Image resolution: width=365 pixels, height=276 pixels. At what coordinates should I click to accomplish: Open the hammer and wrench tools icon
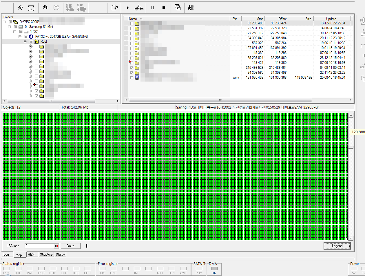click(x=20, y=8)
